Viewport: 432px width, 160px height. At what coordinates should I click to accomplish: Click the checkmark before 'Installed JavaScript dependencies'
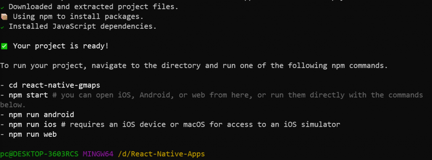(x=2, y=27)
